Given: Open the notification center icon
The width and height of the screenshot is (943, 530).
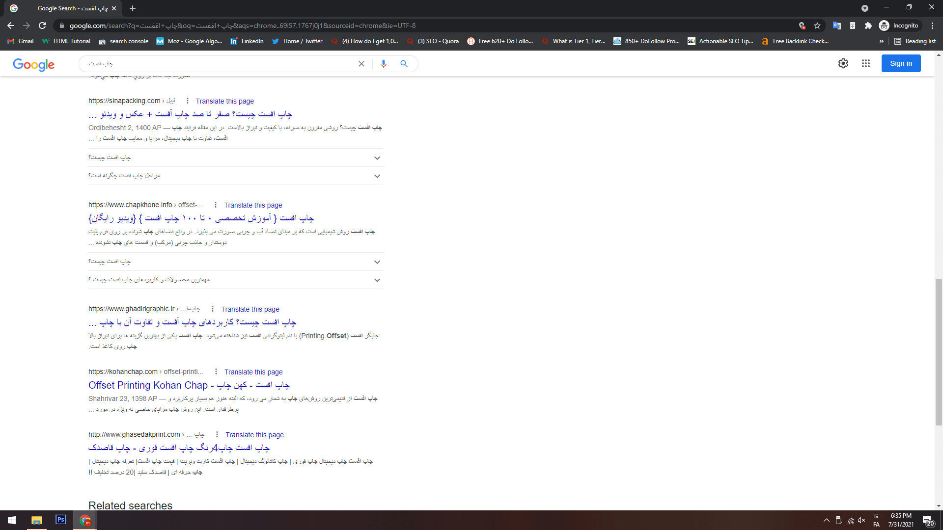Looking at the screenshot, I should tap(928, 521).
